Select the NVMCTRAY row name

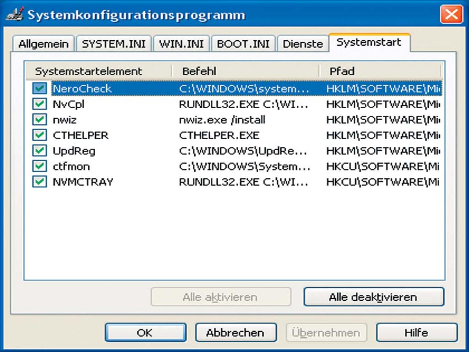83,182
